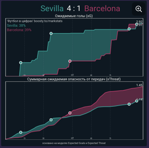Click Sevilla's third goal marker on xG chart
This screenshot has height=148, width=149.
129,29
